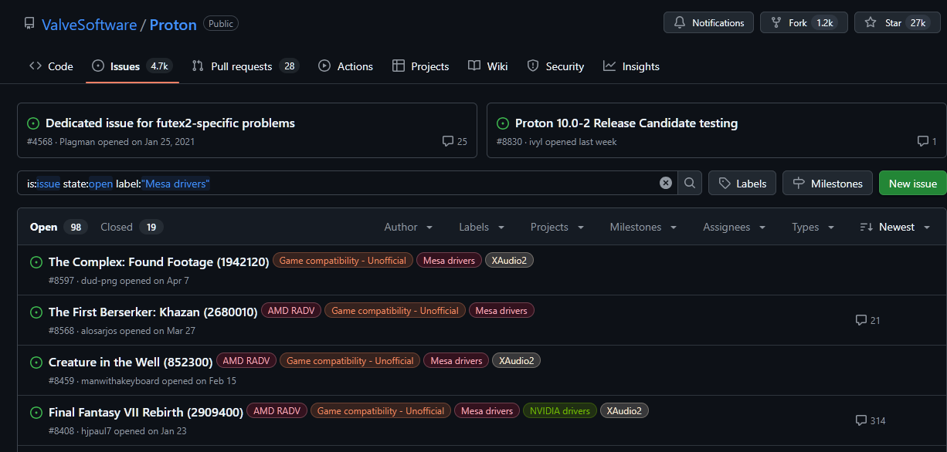Switch to the Pull requests tab
The width and height of the screenshot is (947, 452).
(245, 66)
